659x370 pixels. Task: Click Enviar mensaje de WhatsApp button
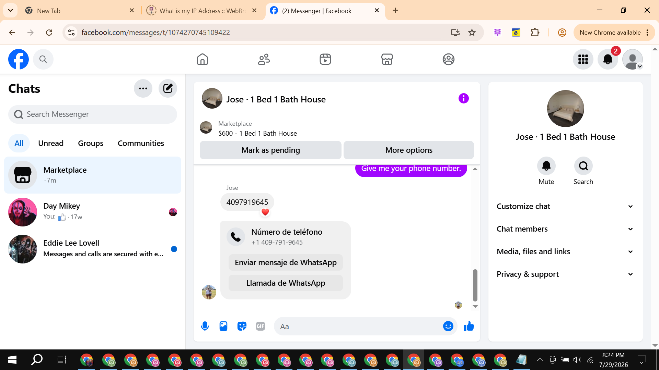click(286, 262)
